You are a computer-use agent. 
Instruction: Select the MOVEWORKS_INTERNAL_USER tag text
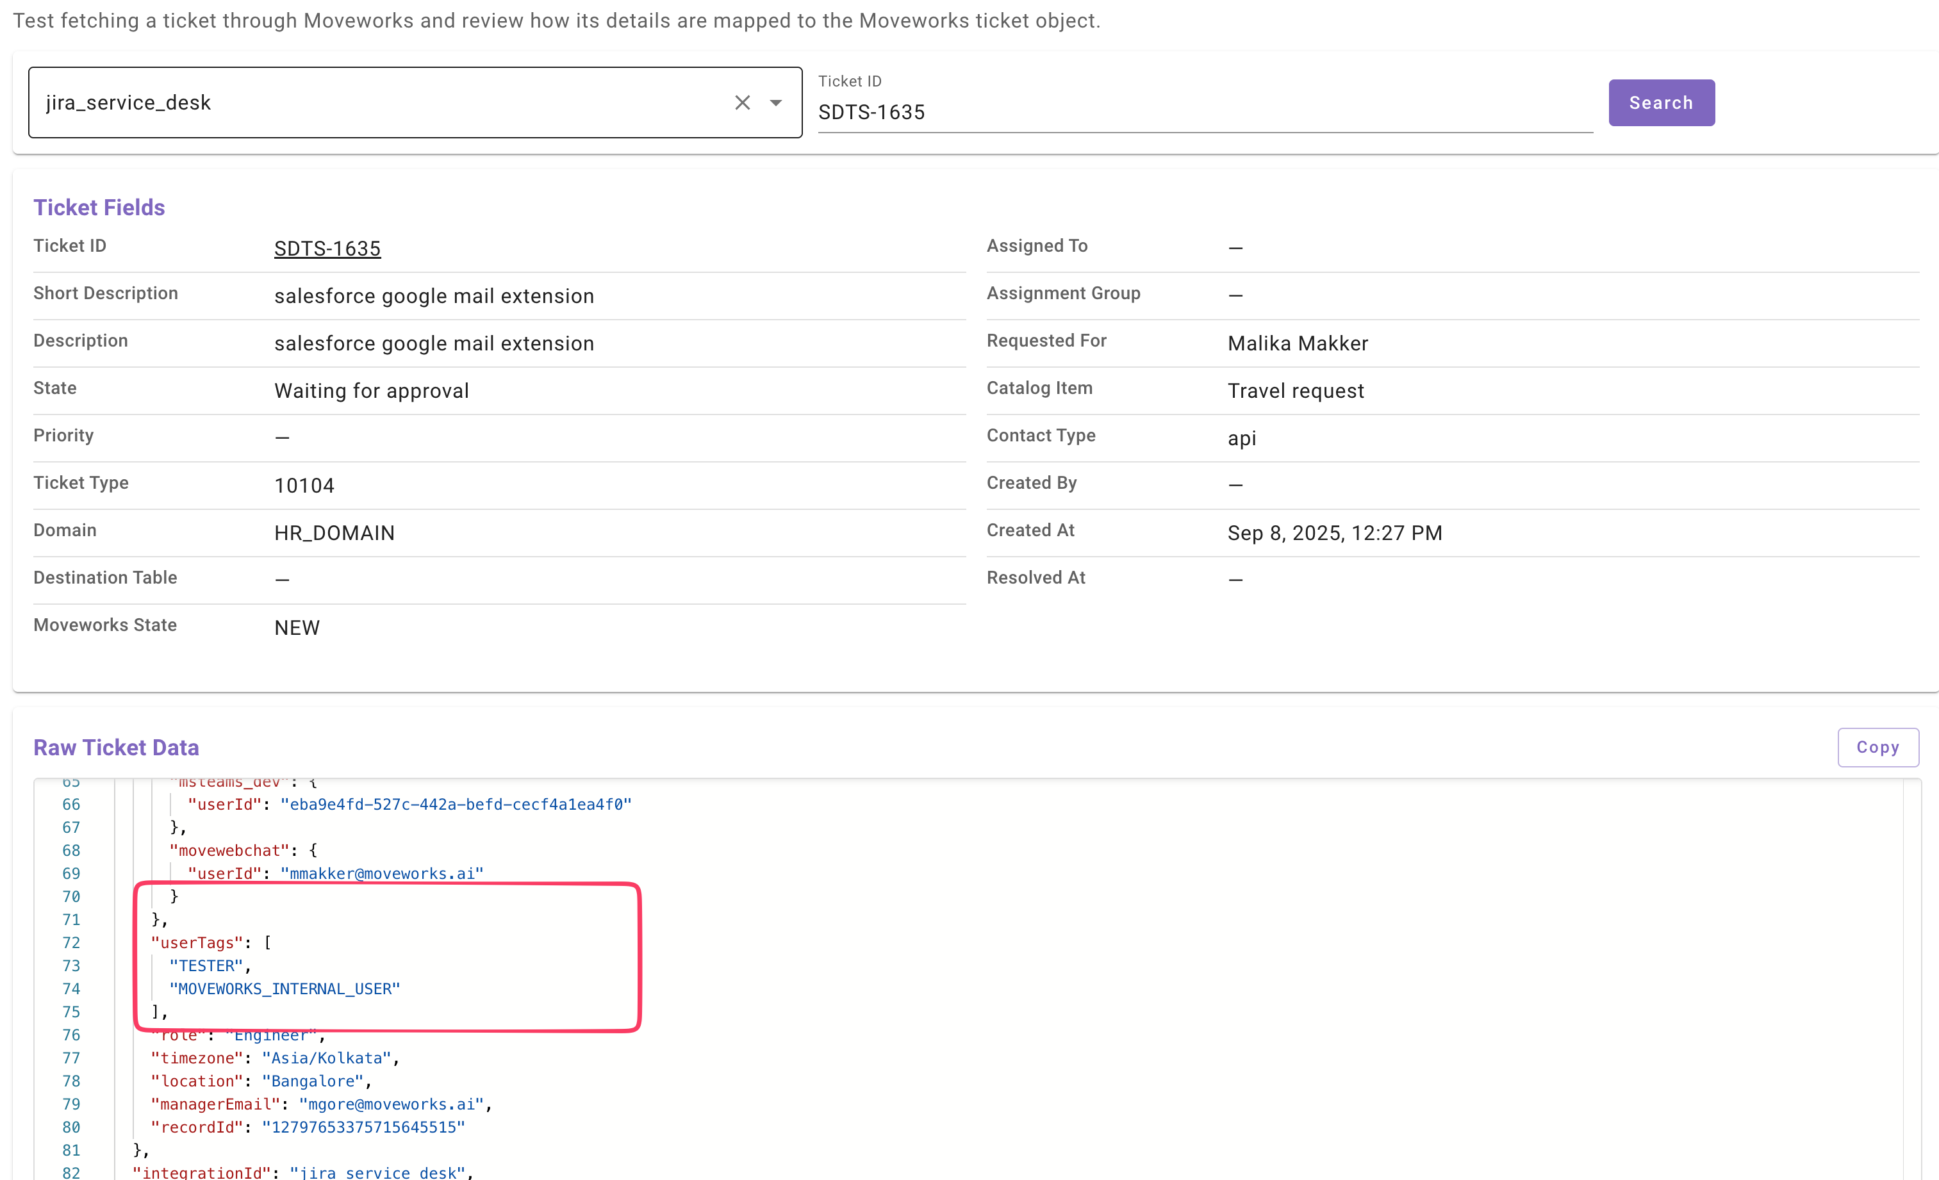point(285,989)
